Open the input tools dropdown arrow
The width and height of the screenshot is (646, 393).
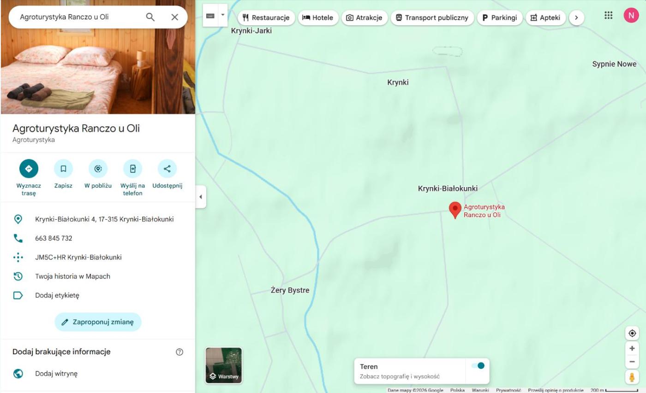pyautogui.click(x=223, y=15)
